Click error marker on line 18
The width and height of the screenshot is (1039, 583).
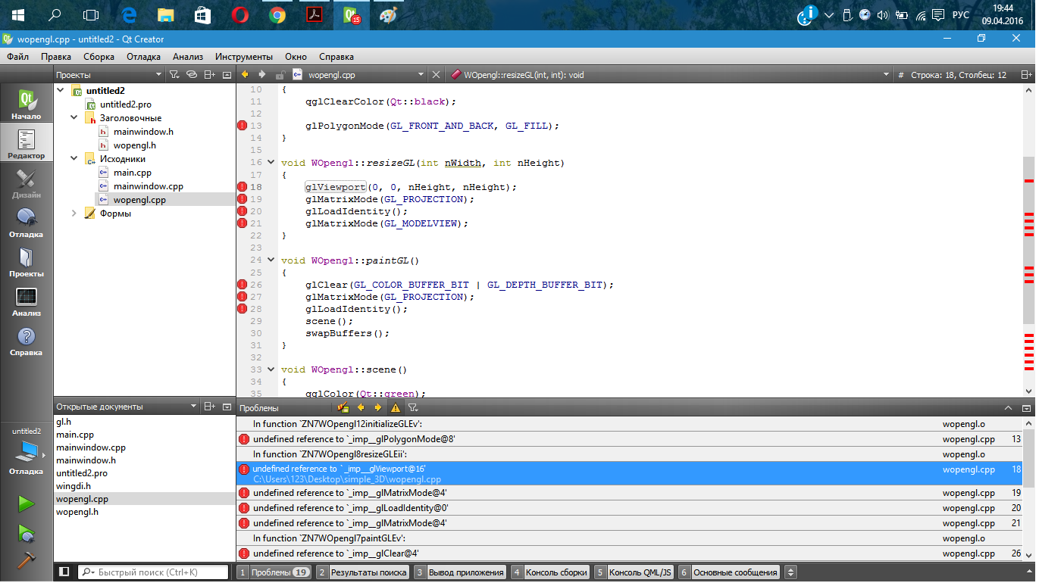(x=243, y=186)
